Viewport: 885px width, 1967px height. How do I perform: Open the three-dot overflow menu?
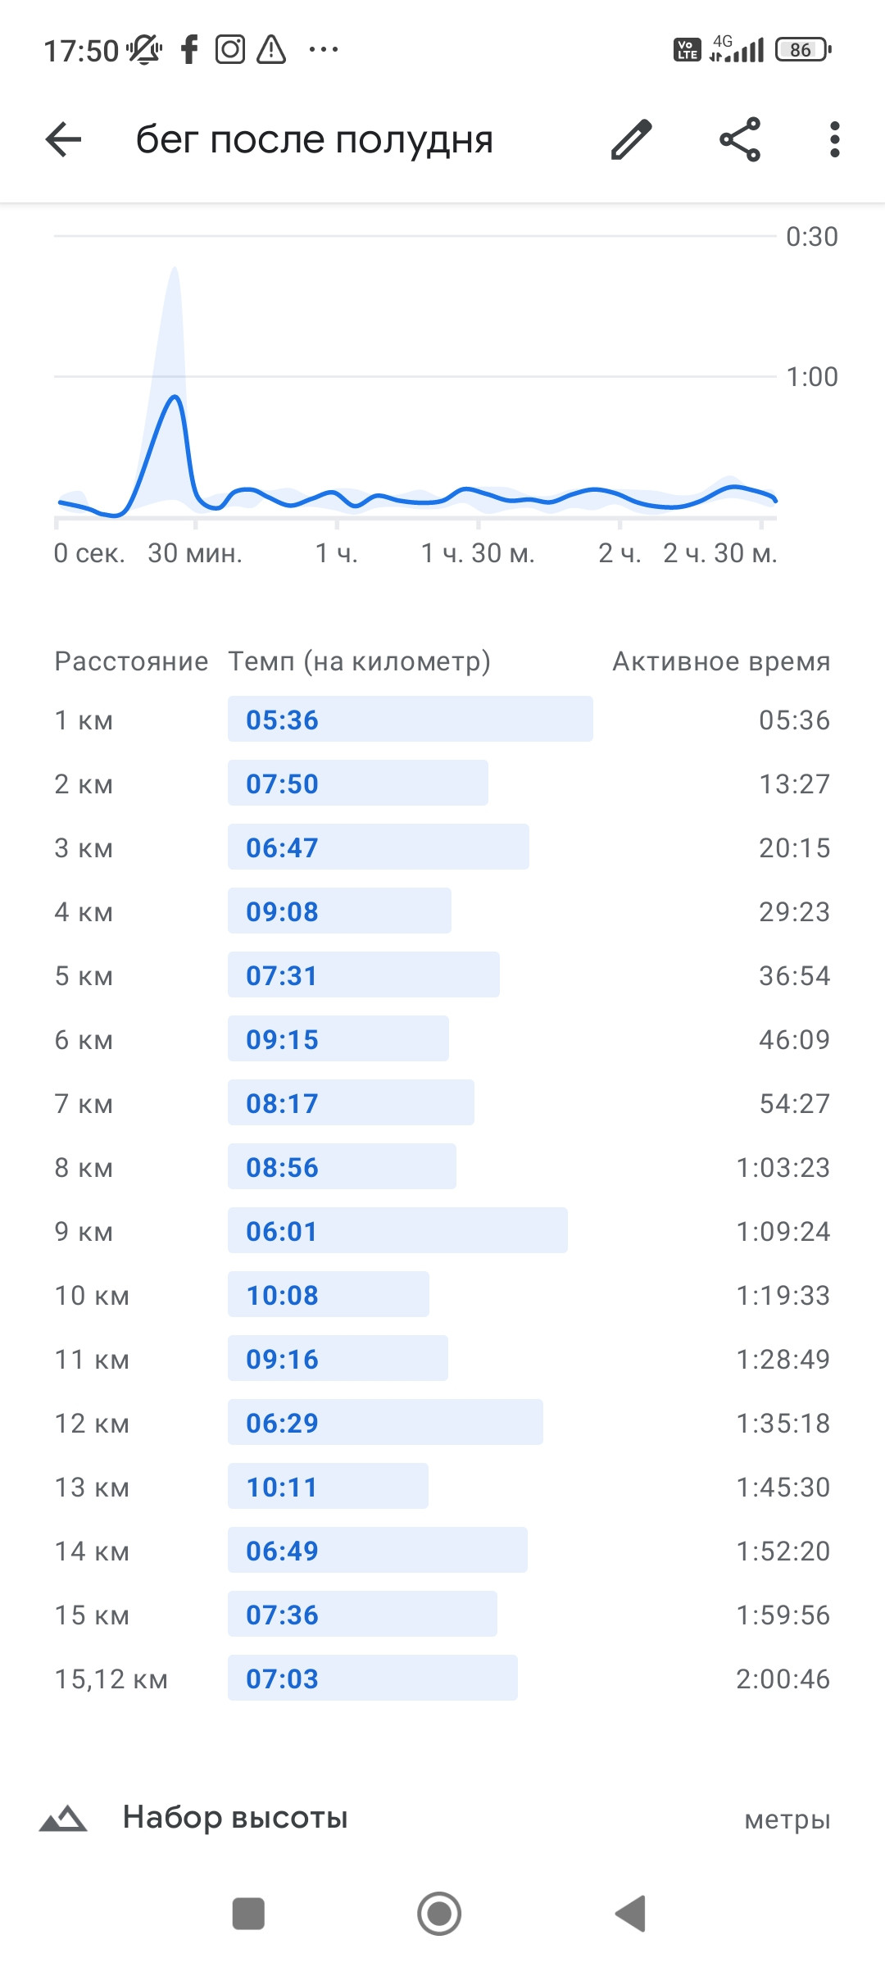834,139
